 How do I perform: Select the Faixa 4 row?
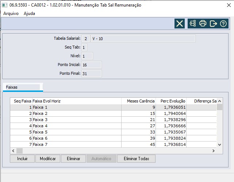[x=113, y=126]
